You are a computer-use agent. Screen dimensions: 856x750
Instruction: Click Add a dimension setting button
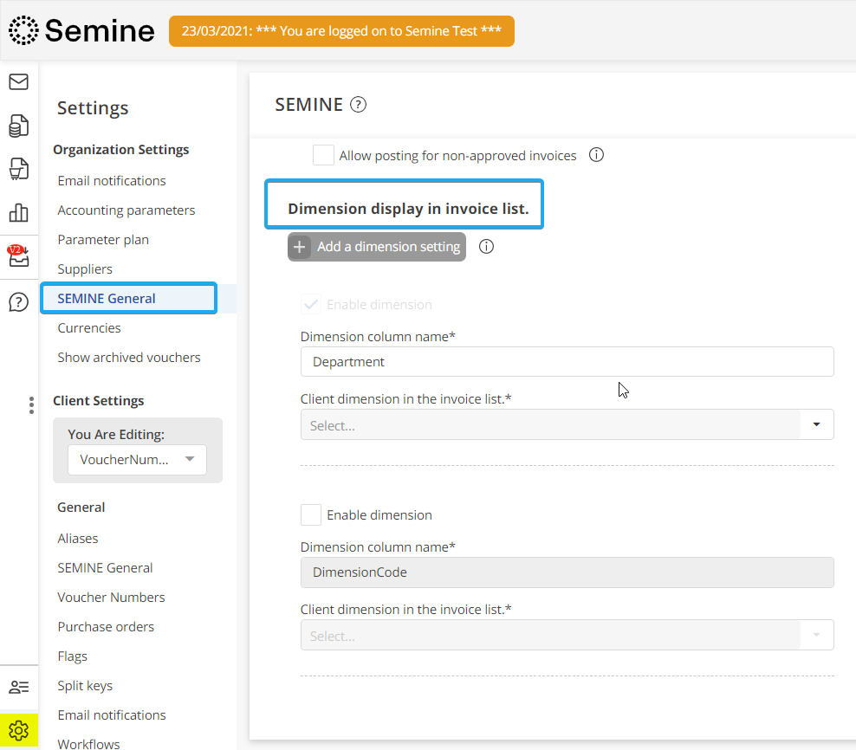377,247
